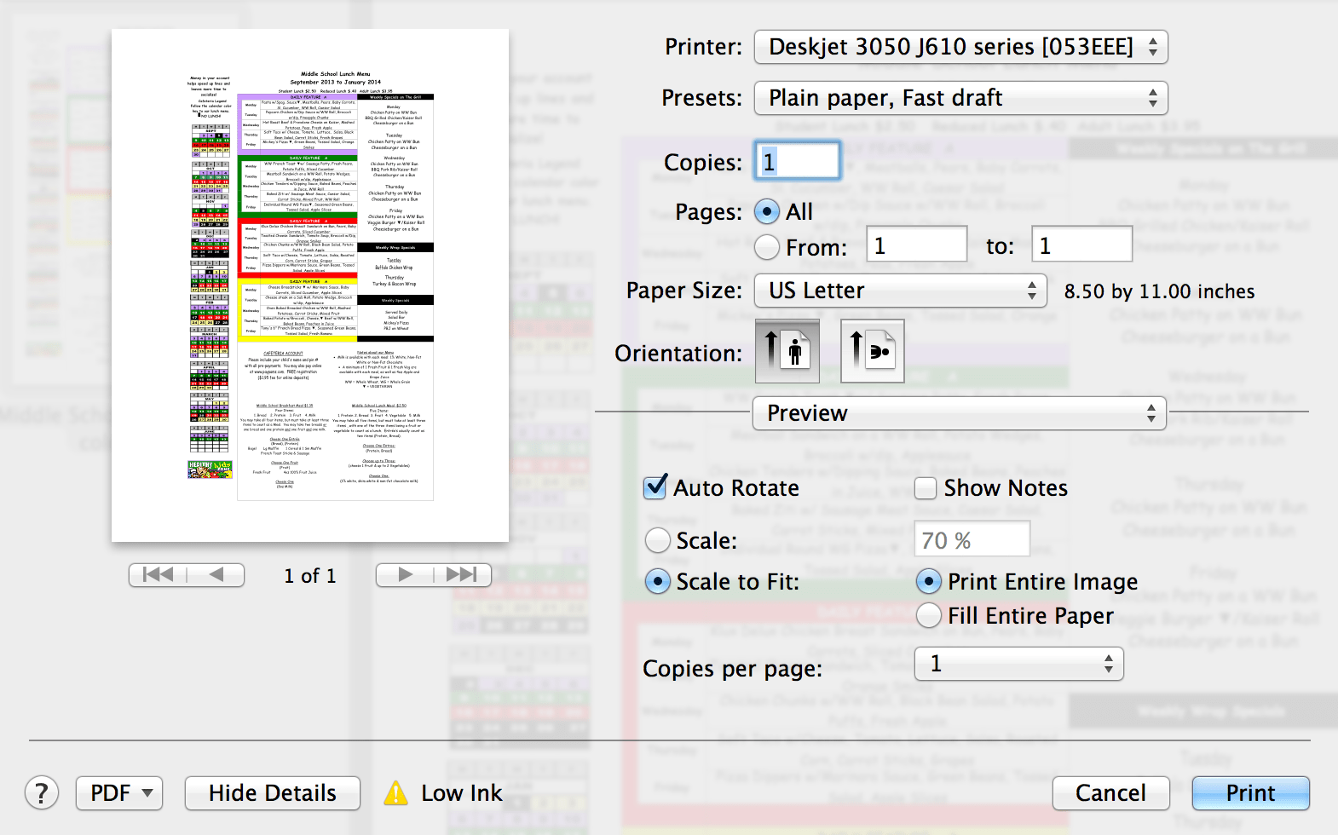Click the Print button

(1250, 793)
